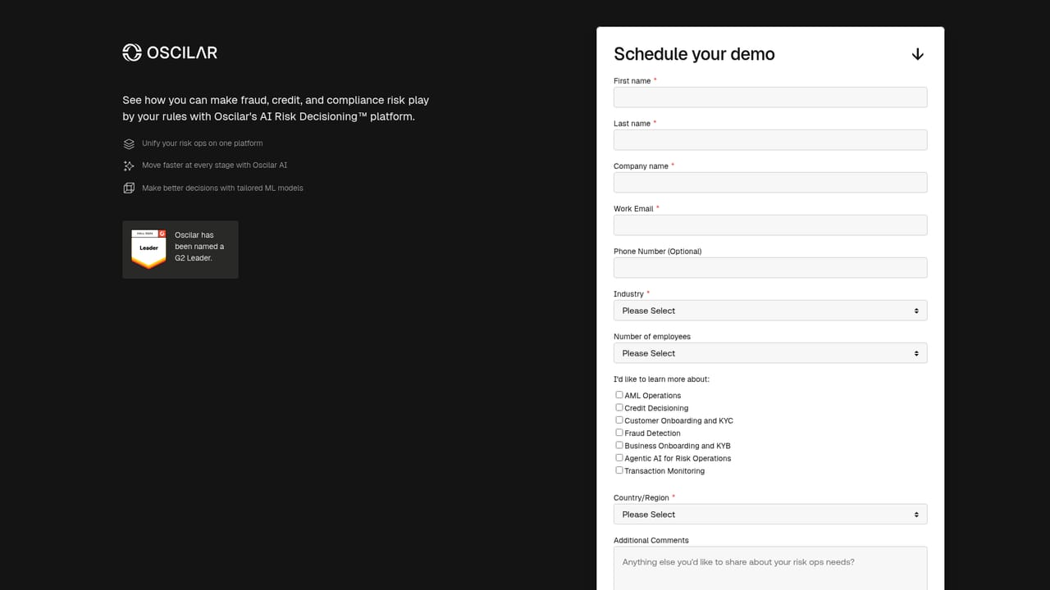Expand the Number of employees dropdown
The image size is (1050, 590).
(x=770, y=353)
